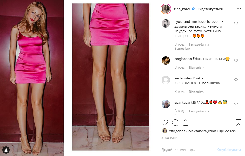Click the tagged people icon on photo
Screen dimensions: 245x156
[x=6, y=150]
